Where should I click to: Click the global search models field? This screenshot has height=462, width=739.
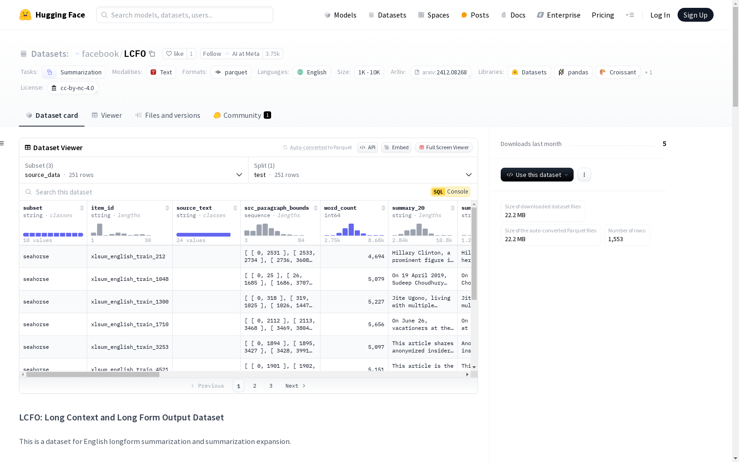click(185, 15)
